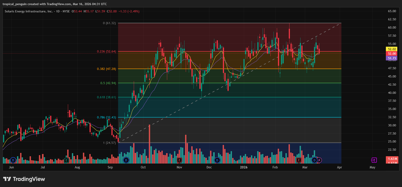Click the 65.00 price axis label
The image size is (402, 187).
(x=392, y=11)
